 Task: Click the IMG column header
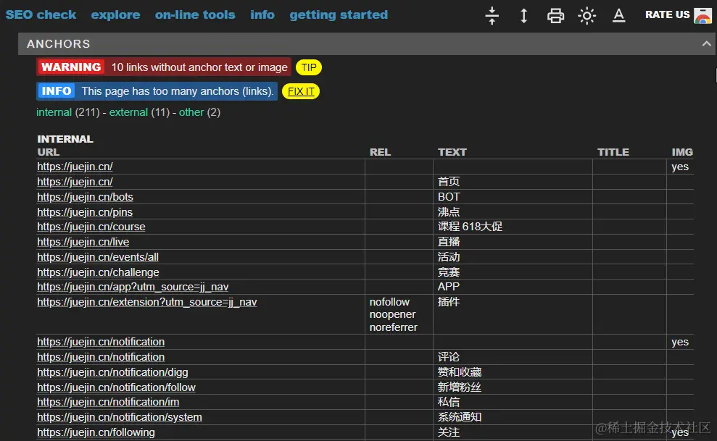(682, 152)
